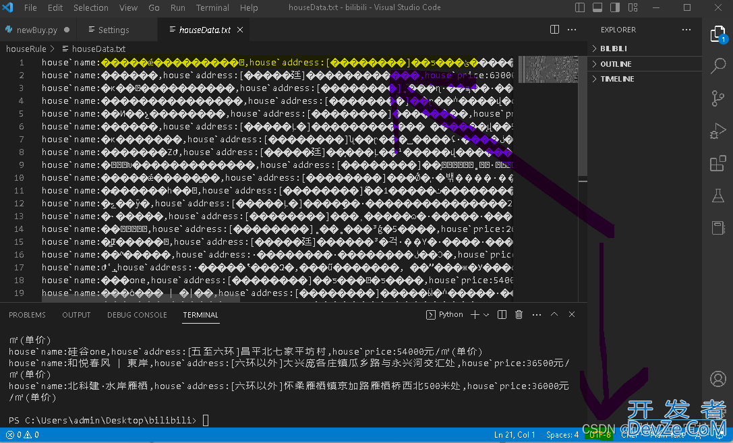Switch to newBuy.py editor tab
The image size is (733, 443).
click(38, 30)
